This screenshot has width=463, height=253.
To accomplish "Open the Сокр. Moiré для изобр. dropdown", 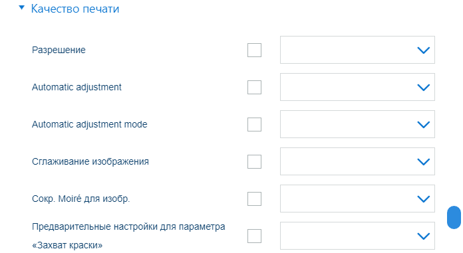I will coord(357,199).
